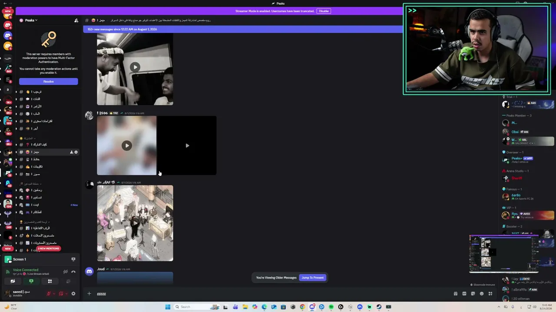Toggle microphone mute in user panel
Image resolution: width=556 pixels, height=312 pixels.
(49, 293)
